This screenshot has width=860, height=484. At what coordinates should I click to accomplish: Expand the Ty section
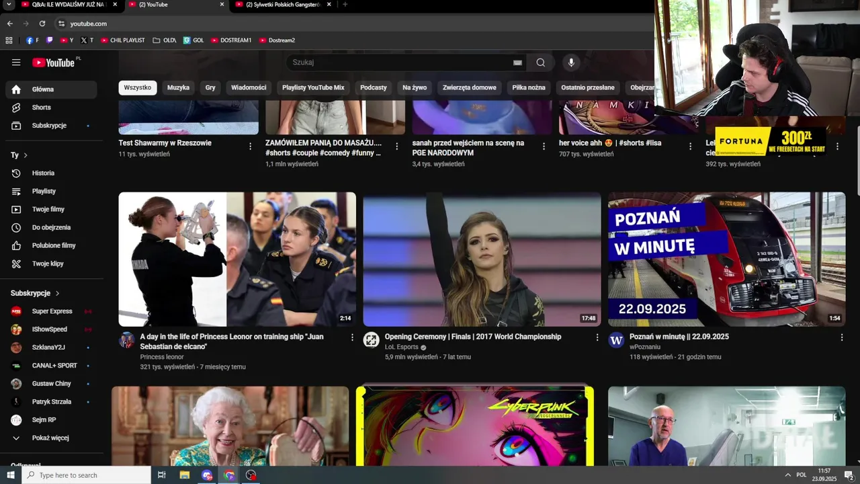pyautogui.click(x=19, y=155)
